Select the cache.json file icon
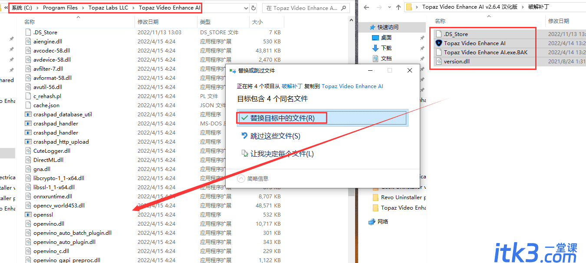The height and width of the screenshot is (263, 586). point(28,105)
